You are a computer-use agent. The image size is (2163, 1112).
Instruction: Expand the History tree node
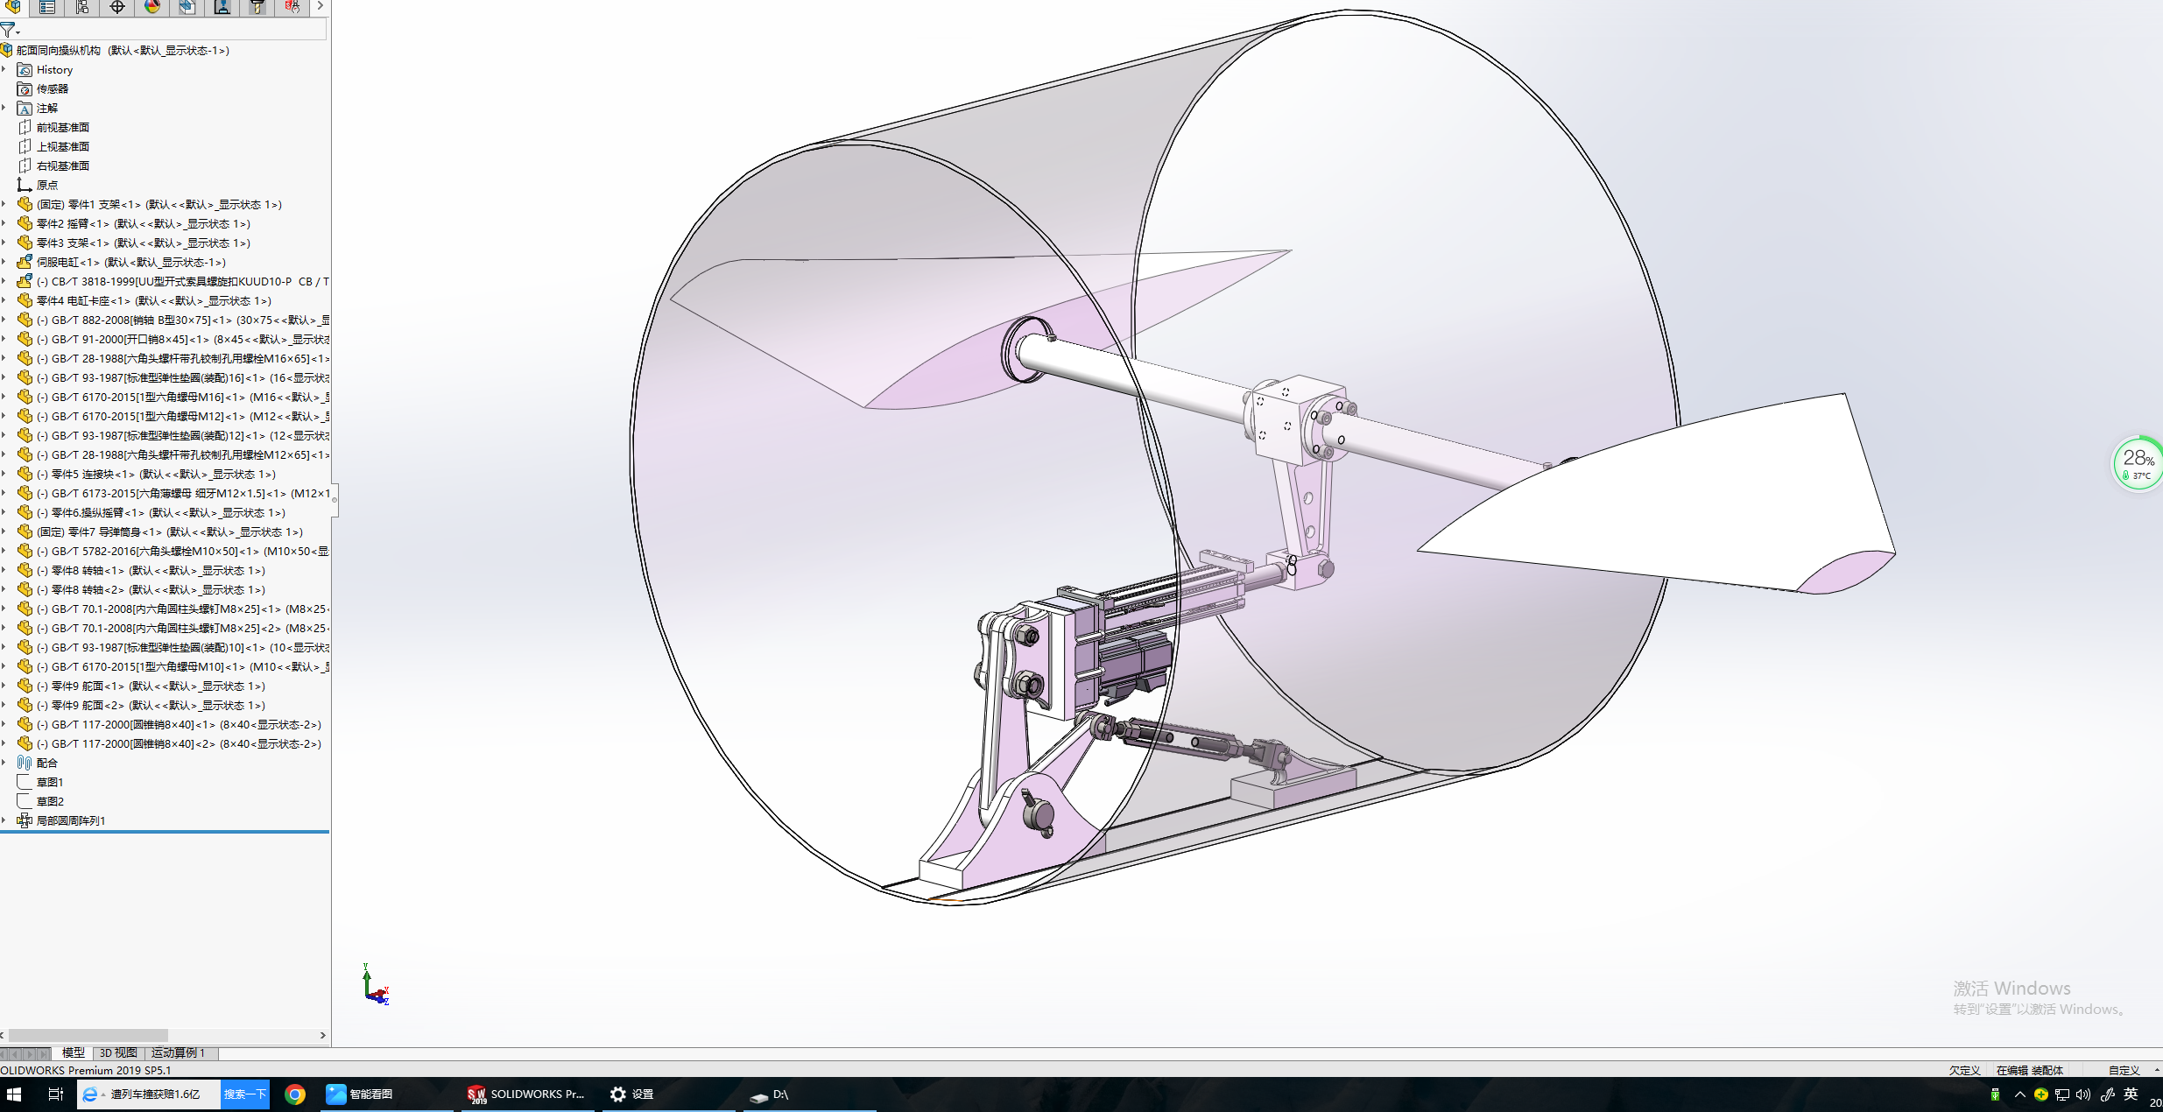tap(4, 69)
